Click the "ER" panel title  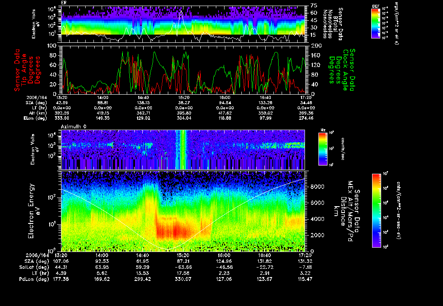click(x=64, y=3)
